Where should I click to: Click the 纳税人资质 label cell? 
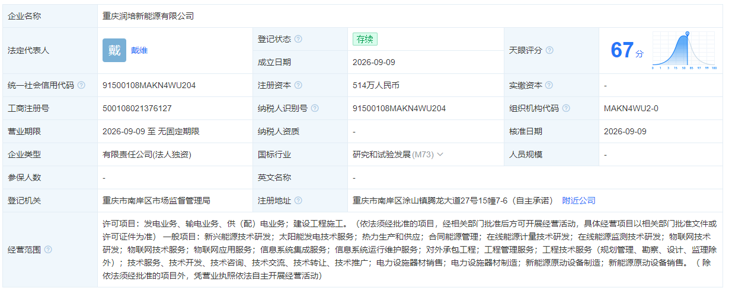[300, 131]
